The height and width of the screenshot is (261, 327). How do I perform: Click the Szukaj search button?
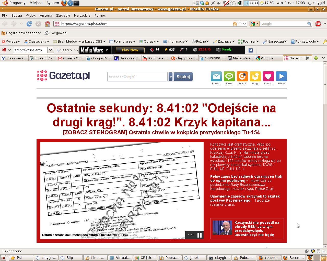[x=183, y=77]
